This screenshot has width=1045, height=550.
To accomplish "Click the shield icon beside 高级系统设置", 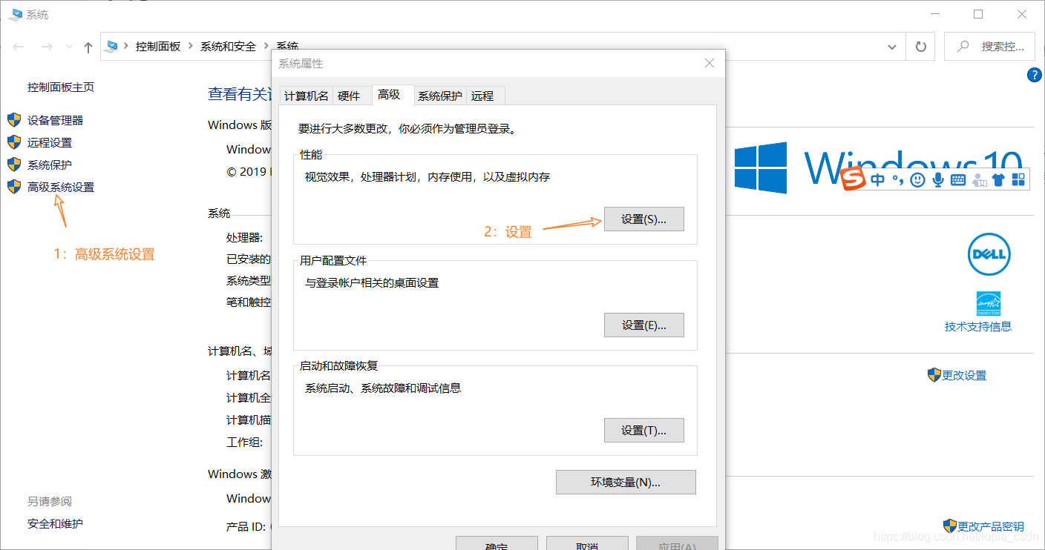I will click(x=14, y=187).
